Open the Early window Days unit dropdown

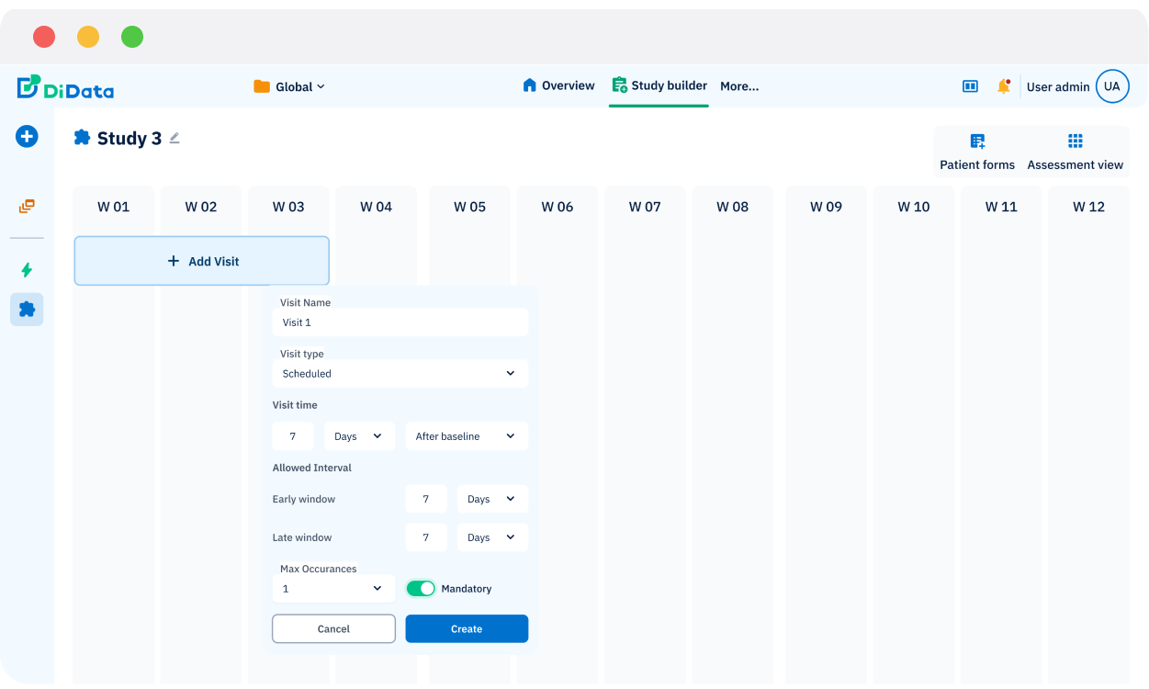tap(491, 499)
